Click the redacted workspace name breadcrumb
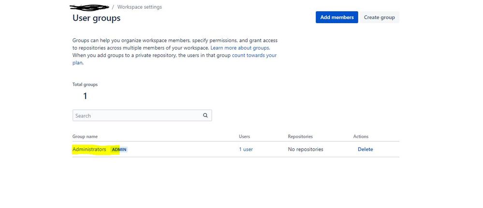The image size is (483, 208). click(90, 7)
